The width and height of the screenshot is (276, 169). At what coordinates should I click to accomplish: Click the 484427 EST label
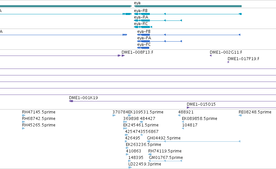[x=148, y=119]
